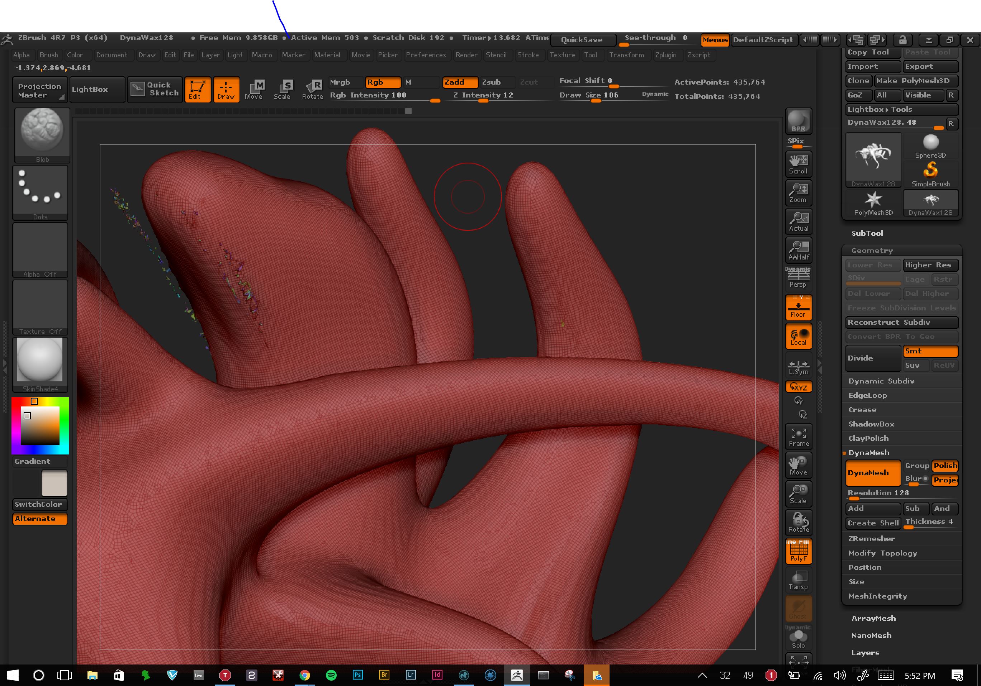Click the Rotate view icon in right shelf
981x686 pixels.
click(x=798, y=522)
